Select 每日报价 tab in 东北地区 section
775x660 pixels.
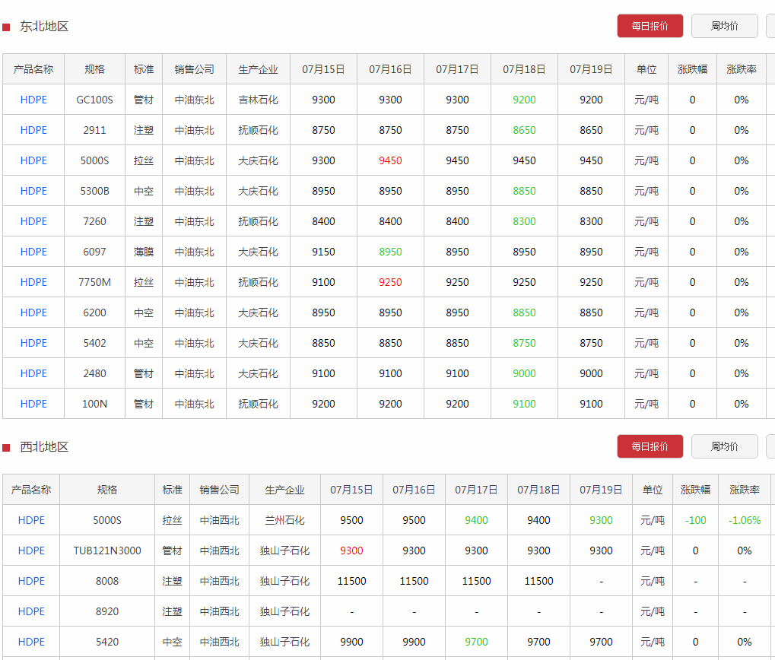click(x=650, y=26)
